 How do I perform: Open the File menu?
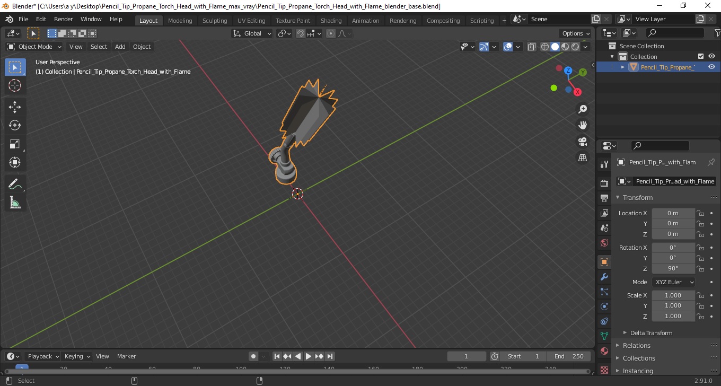point(23,19)
